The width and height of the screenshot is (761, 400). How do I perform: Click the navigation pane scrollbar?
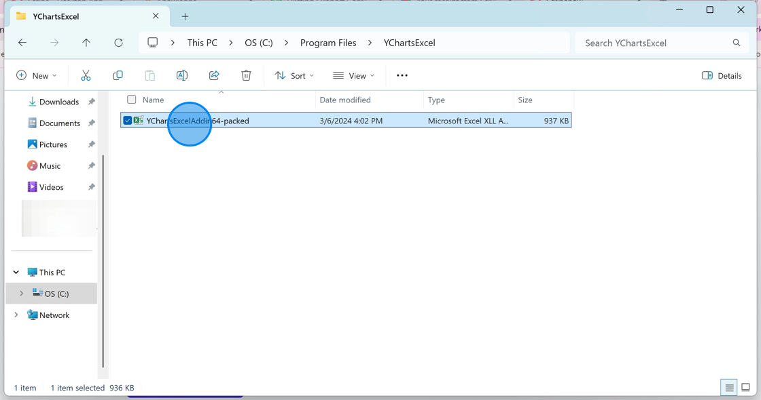103,262
